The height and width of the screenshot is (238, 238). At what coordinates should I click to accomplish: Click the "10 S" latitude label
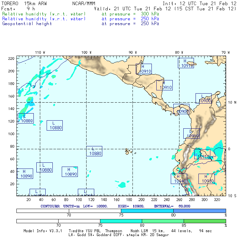point(232,196)
